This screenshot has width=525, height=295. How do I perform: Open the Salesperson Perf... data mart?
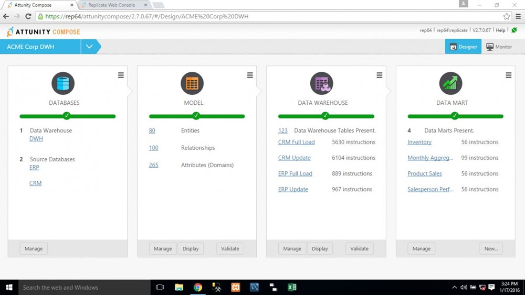click(x=430, y=190)
